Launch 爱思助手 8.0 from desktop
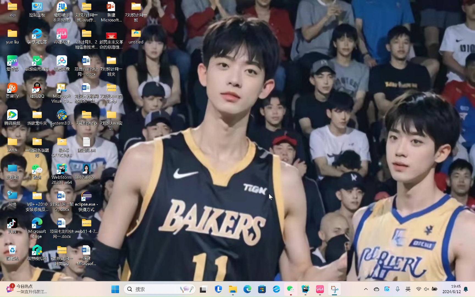This screenshot has height=297, width=475. click(62, 12)
